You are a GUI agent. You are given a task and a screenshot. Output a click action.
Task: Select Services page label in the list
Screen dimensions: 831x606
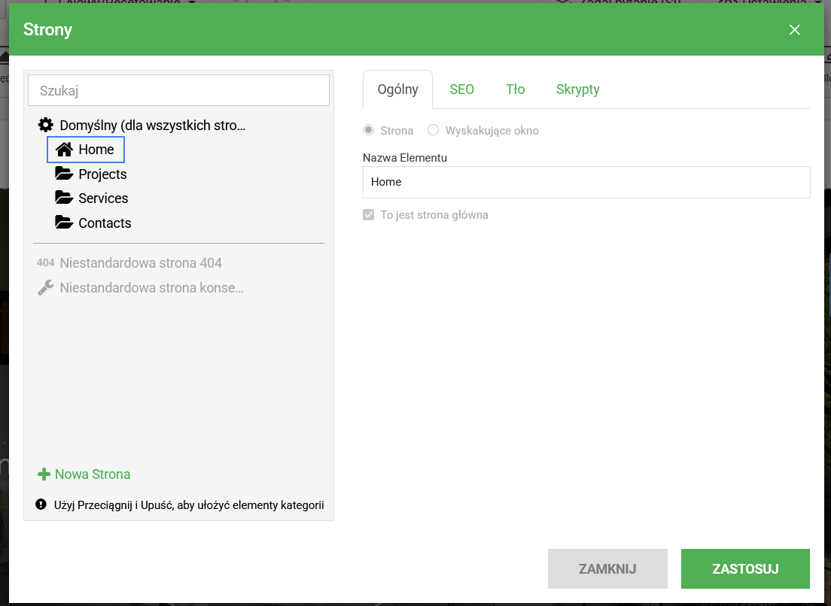pos(103,198)
